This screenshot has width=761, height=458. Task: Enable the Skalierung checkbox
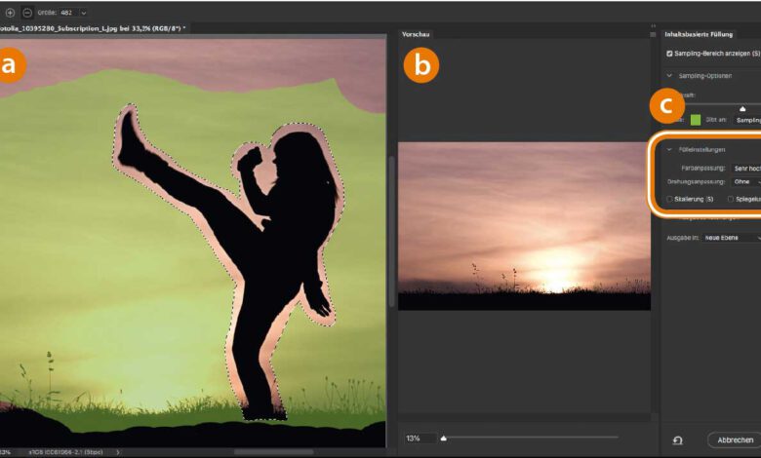tap(669, 199)
